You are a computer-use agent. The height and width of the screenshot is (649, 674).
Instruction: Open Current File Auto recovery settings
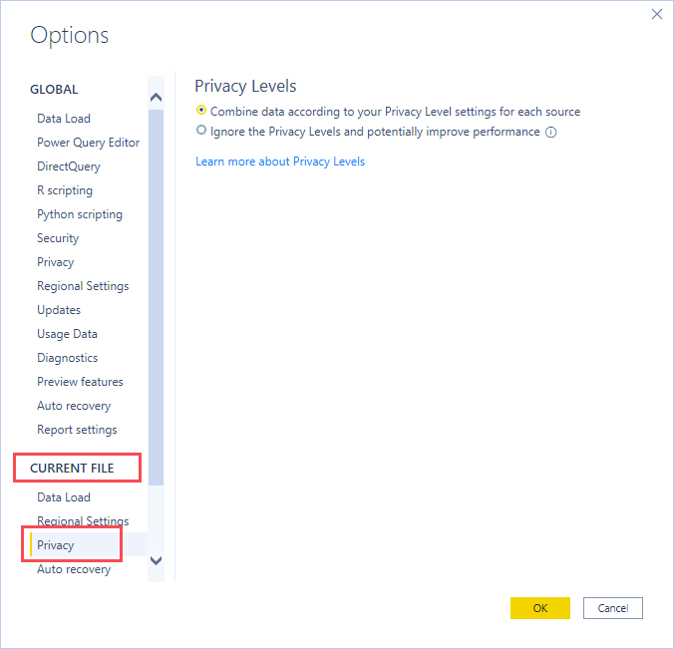[x=74, y=569]
